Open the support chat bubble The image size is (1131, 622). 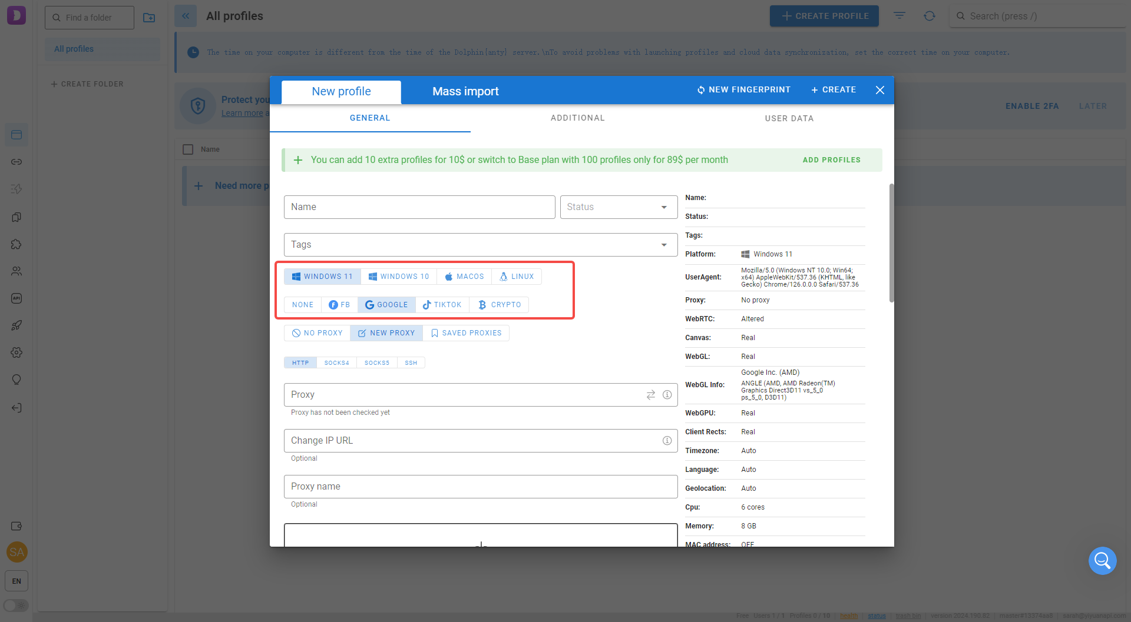point(1103,561)
